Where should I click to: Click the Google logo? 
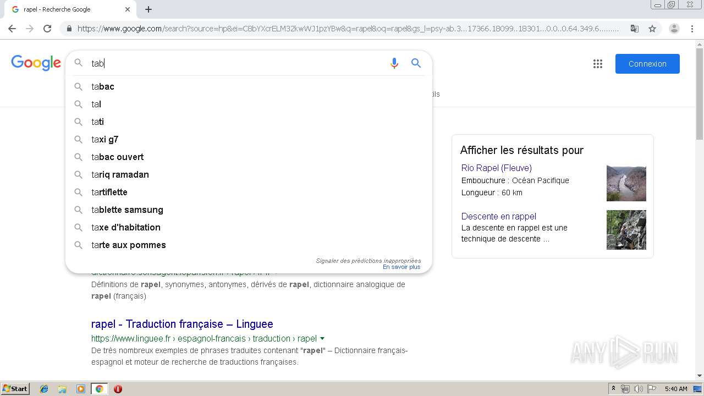(x=36, y=63)
